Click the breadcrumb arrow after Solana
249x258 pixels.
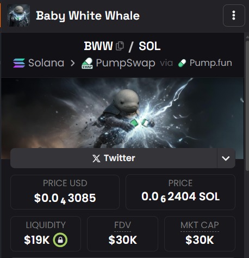pos(73,63)
